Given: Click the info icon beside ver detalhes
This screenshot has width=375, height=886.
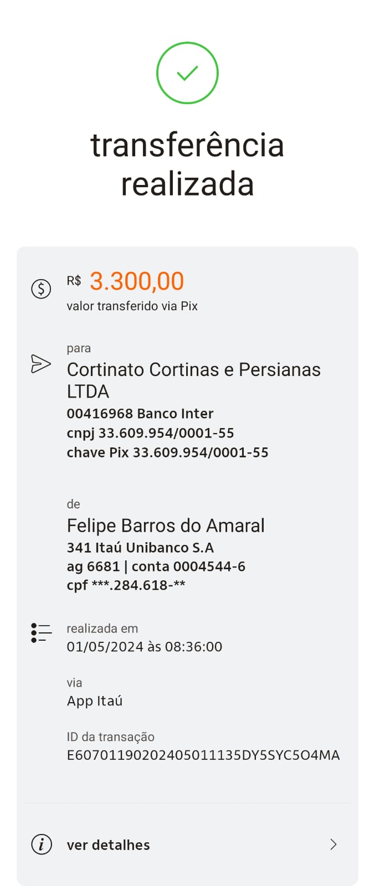Looking at the screenshot, I should (x=42, y=844).
